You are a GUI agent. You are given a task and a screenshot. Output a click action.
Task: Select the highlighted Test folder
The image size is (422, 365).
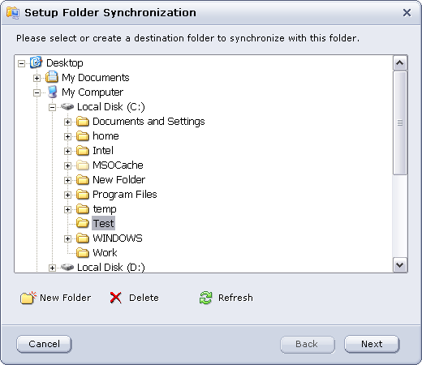coord(104,223)
